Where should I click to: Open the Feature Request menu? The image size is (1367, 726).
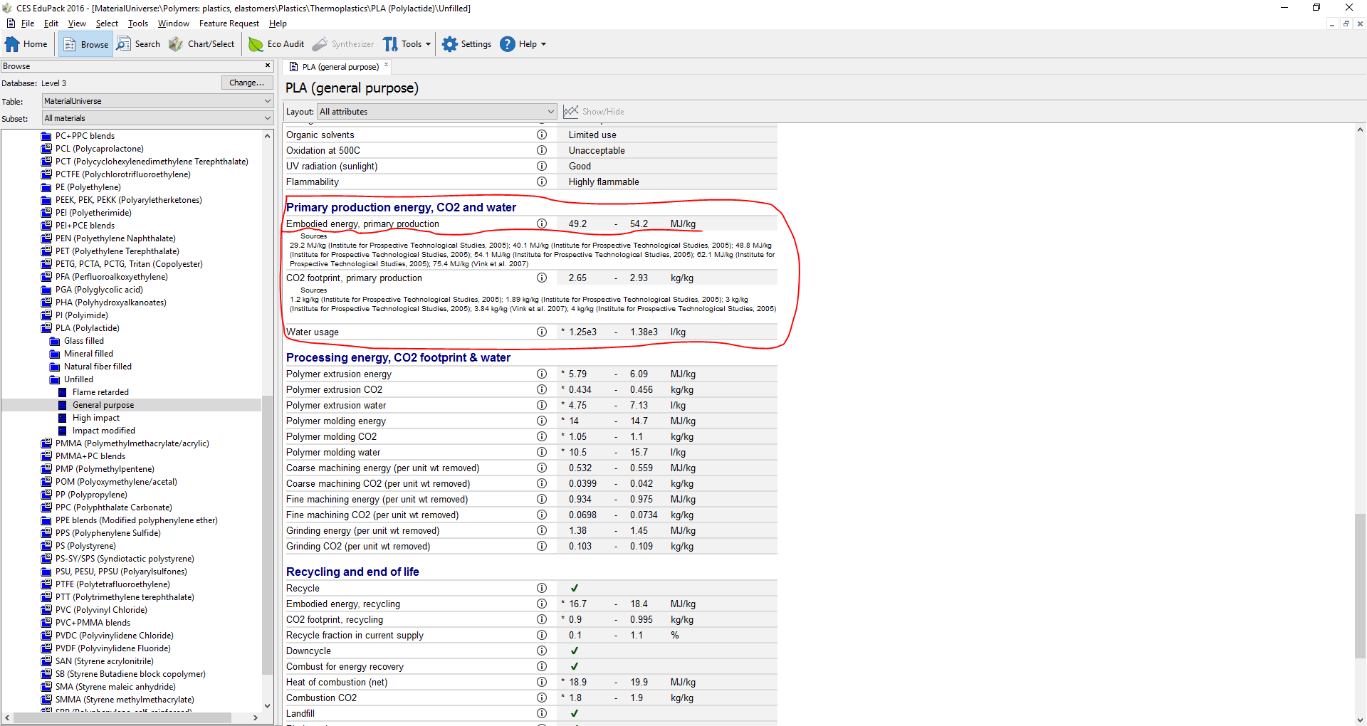pyautogui.click(x=229, y=23)
